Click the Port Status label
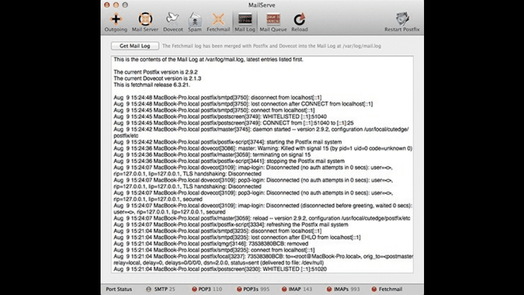 click(x=119, y=289)
